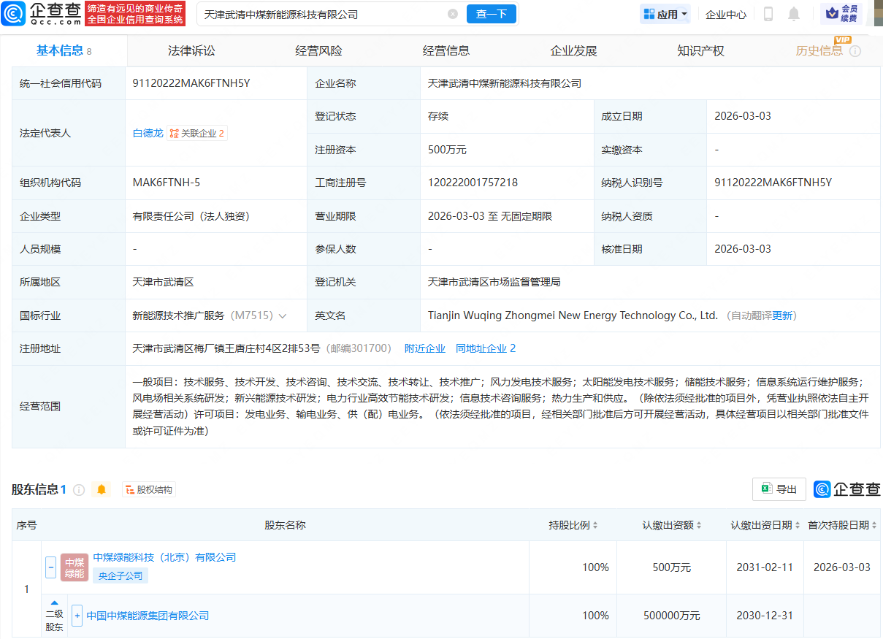Open the 股权结构 equity structure view
The width and height of the screenshot is (883, 639).
point(149,489)
